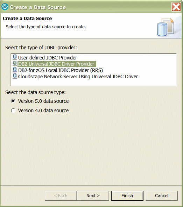Close the dialog with the red X
Viewport: 183px width, 207px height.
click(x=176, y=7)
